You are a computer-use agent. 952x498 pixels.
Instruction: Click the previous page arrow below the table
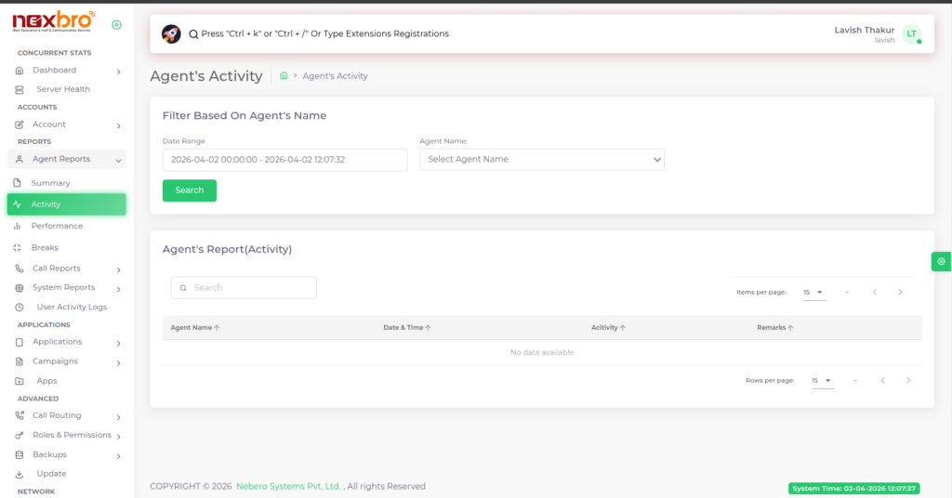click(x=883, y=381)
